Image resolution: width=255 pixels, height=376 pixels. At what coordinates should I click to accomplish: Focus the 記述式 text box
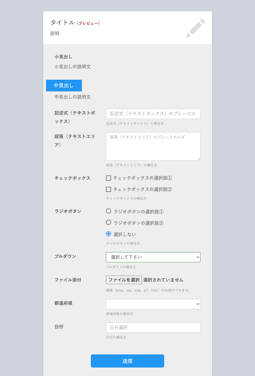pyautogui.click(x=153, y=113)
